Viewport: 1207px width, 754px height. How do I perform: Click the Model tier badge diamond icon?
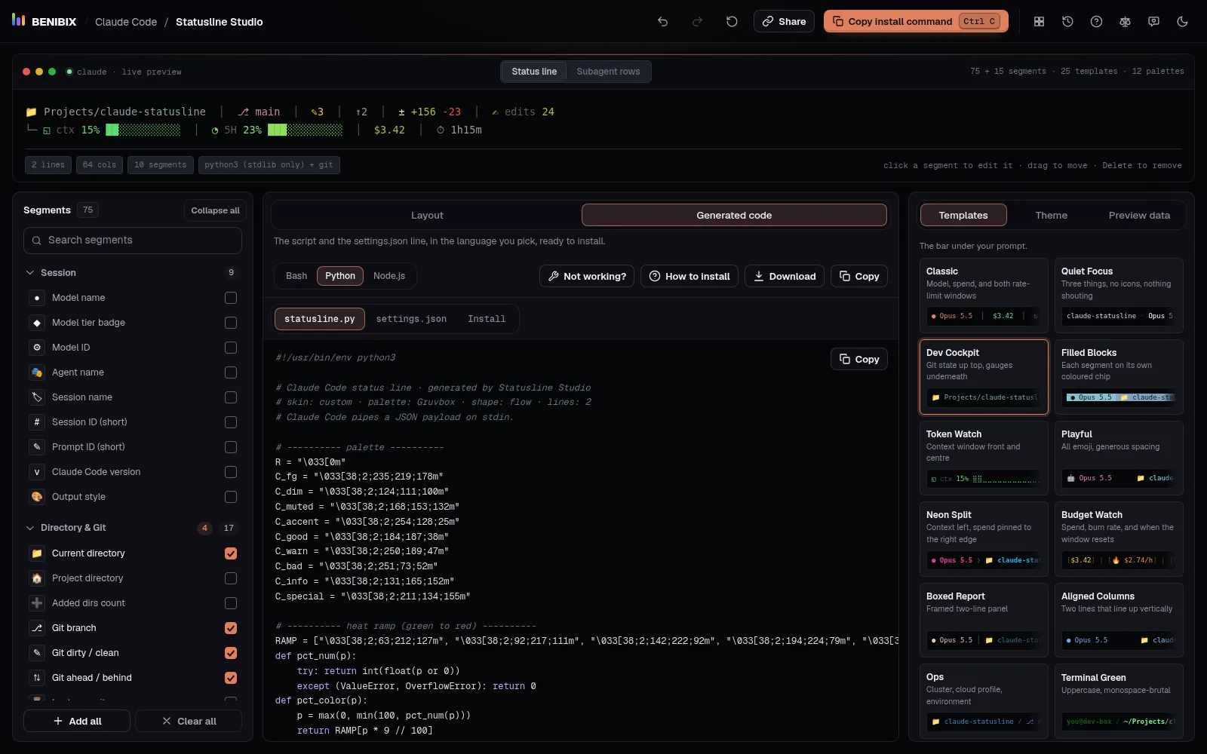click(x=37, y=323)
